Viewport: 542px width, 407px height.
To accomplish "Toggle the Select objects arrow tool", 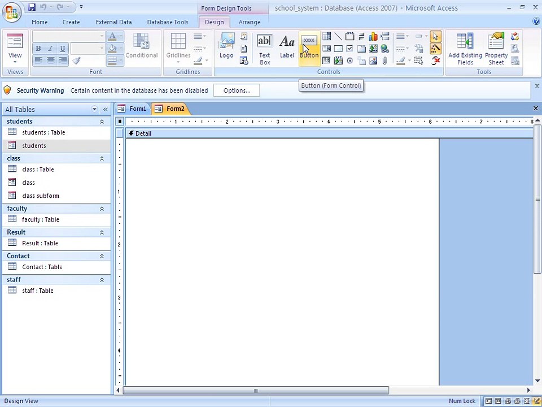I will pyautogui.click(x=435, y=36).
